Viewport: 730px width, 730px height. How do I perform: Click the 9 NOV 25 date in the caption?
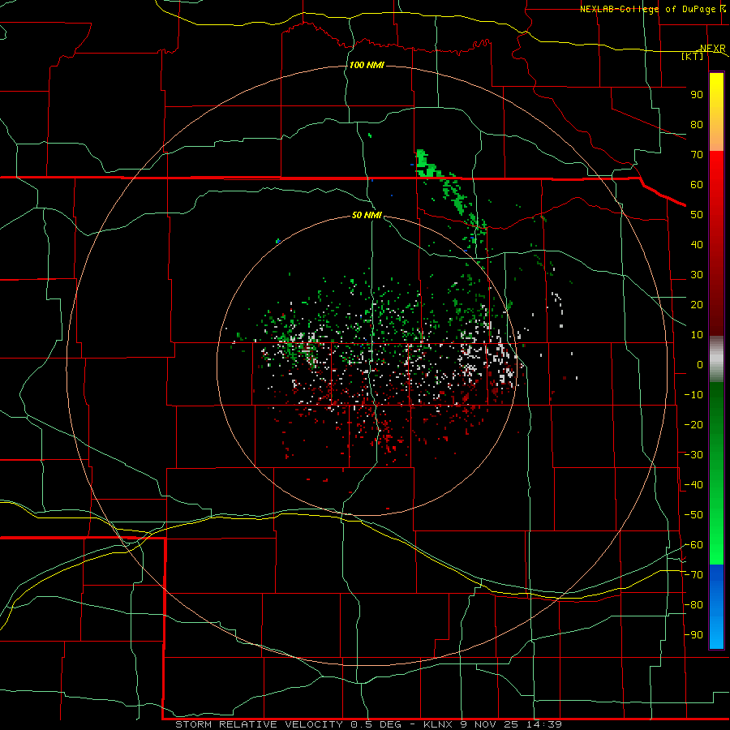492,724
